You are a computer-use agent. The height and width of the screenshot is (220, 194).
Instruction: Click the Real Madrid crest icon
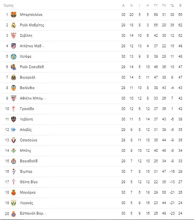pyautogui.click(x=14, y=25)
